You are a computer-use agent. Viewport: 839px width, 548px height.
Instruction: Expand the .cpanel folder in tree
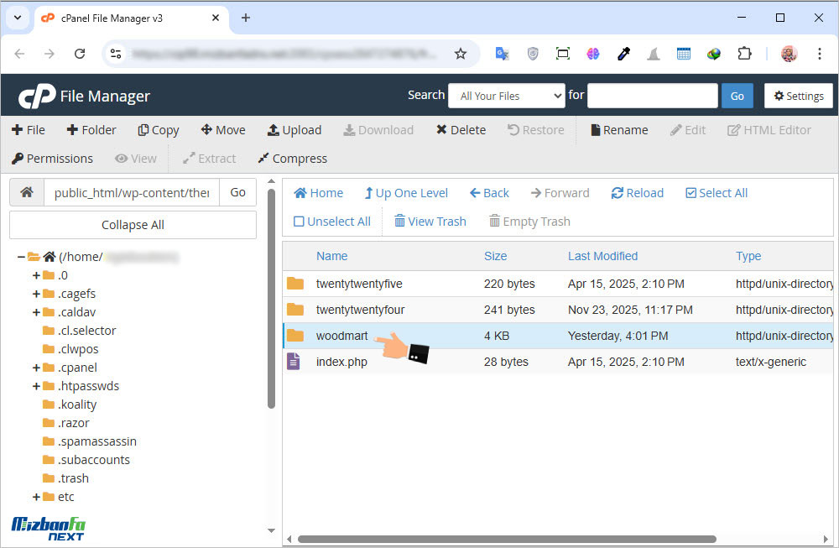[36, 368]
